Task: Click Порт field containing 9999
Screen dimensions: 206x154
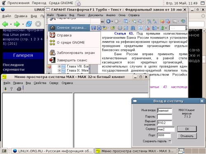Action: [164, 136]
